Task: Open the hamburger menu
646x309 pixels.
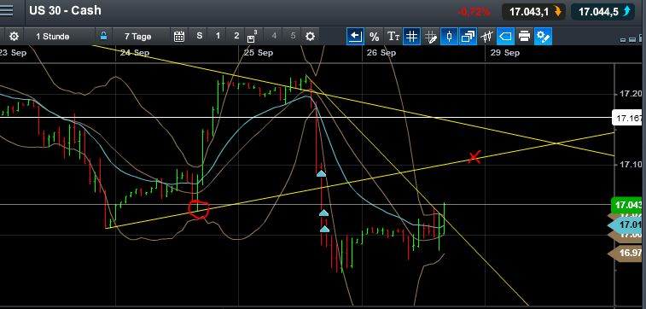Action: point(6,10)
